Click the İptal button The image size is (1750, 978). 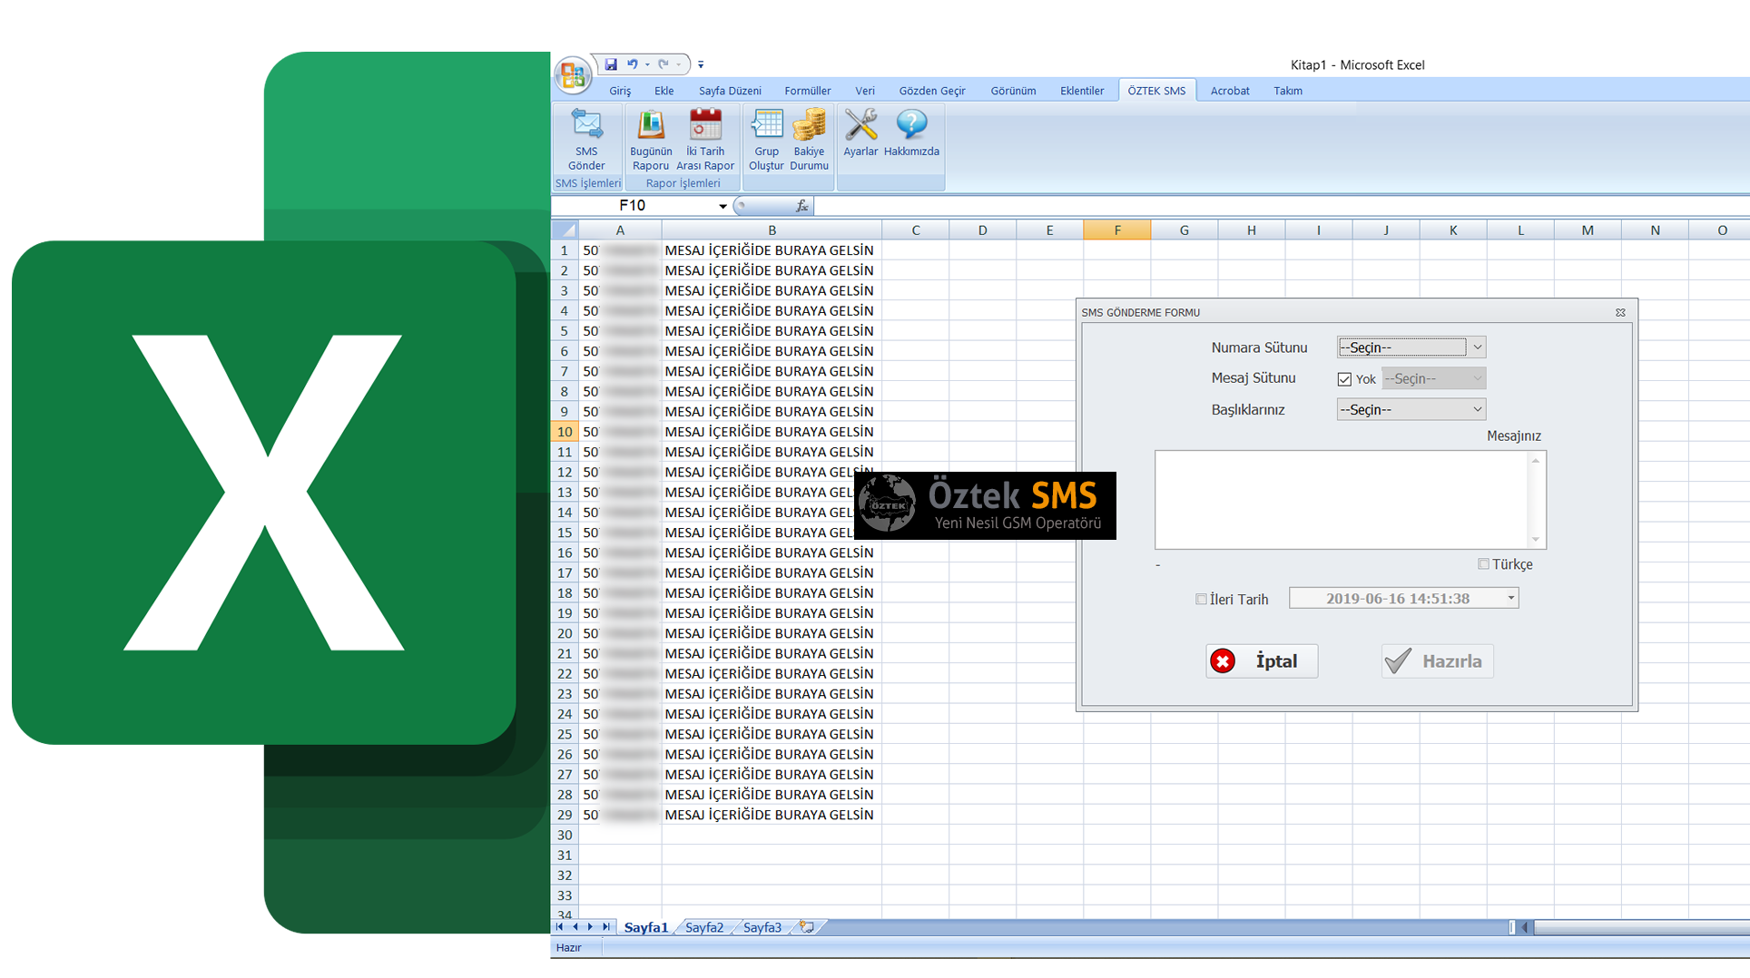(1262, 660)
